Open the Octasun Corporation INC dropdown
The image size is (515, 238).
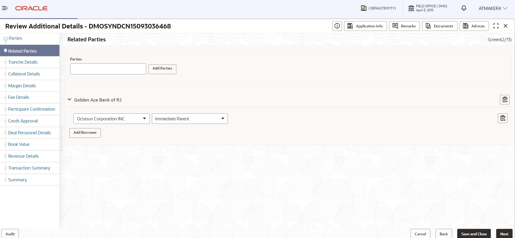click(x=112, y=118)
